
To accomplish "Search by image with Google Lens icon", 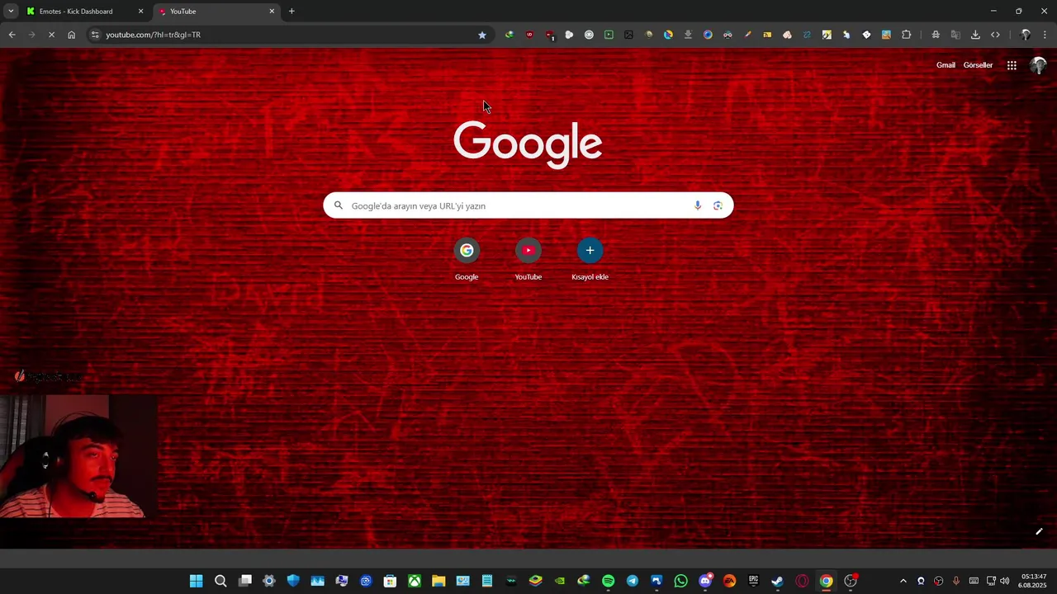I will click(718, 205).
